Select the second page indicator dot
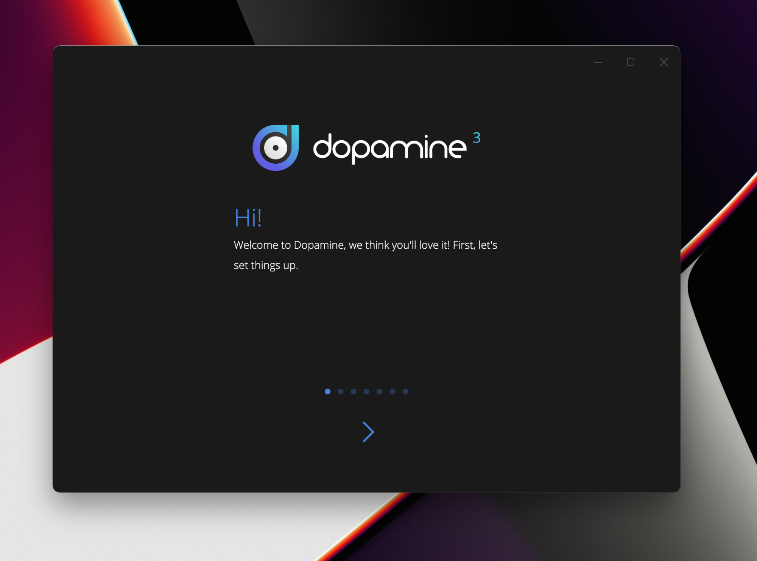 pos(341,392)
